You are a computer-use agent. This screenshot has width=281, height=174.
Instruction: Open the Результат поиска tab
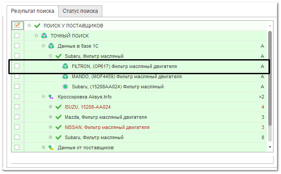[x=33, y=11]
